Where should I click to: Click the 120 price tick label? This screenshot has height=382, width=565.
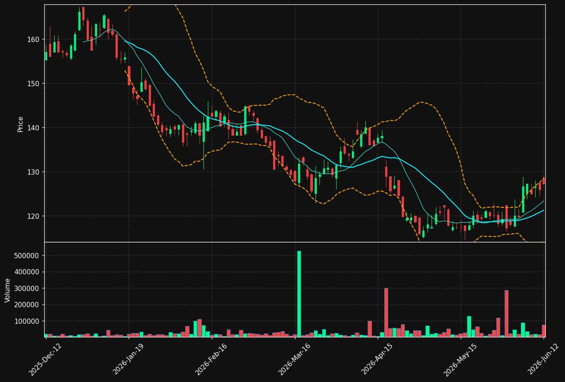(x=34, y=216)
